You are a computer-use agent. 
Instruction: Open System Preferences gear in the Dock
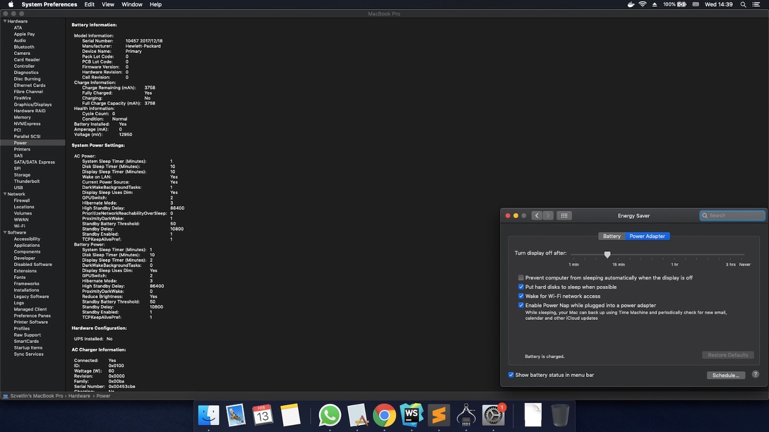494,416
